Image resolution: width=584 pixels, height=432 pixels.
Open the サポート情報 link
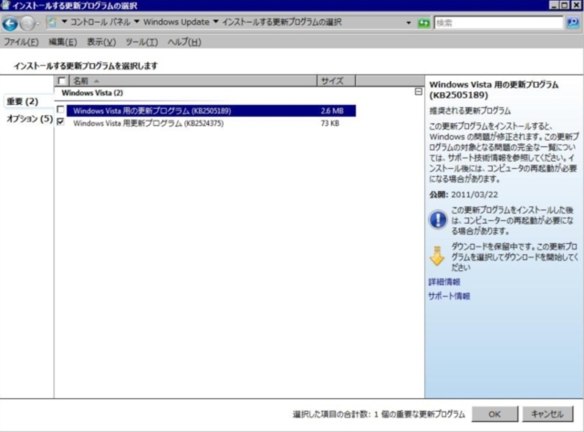[449, 296]
